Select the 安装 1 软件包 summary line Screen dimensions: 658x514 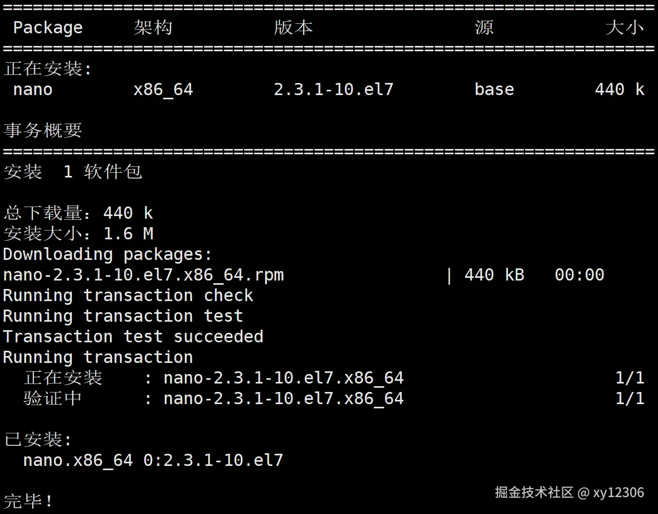pos(73,172)
